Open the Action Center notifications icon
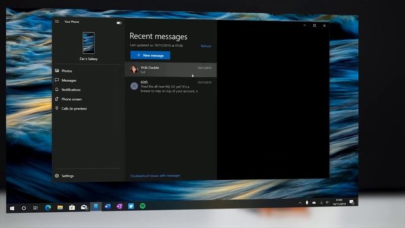 [x=352, y=201]
